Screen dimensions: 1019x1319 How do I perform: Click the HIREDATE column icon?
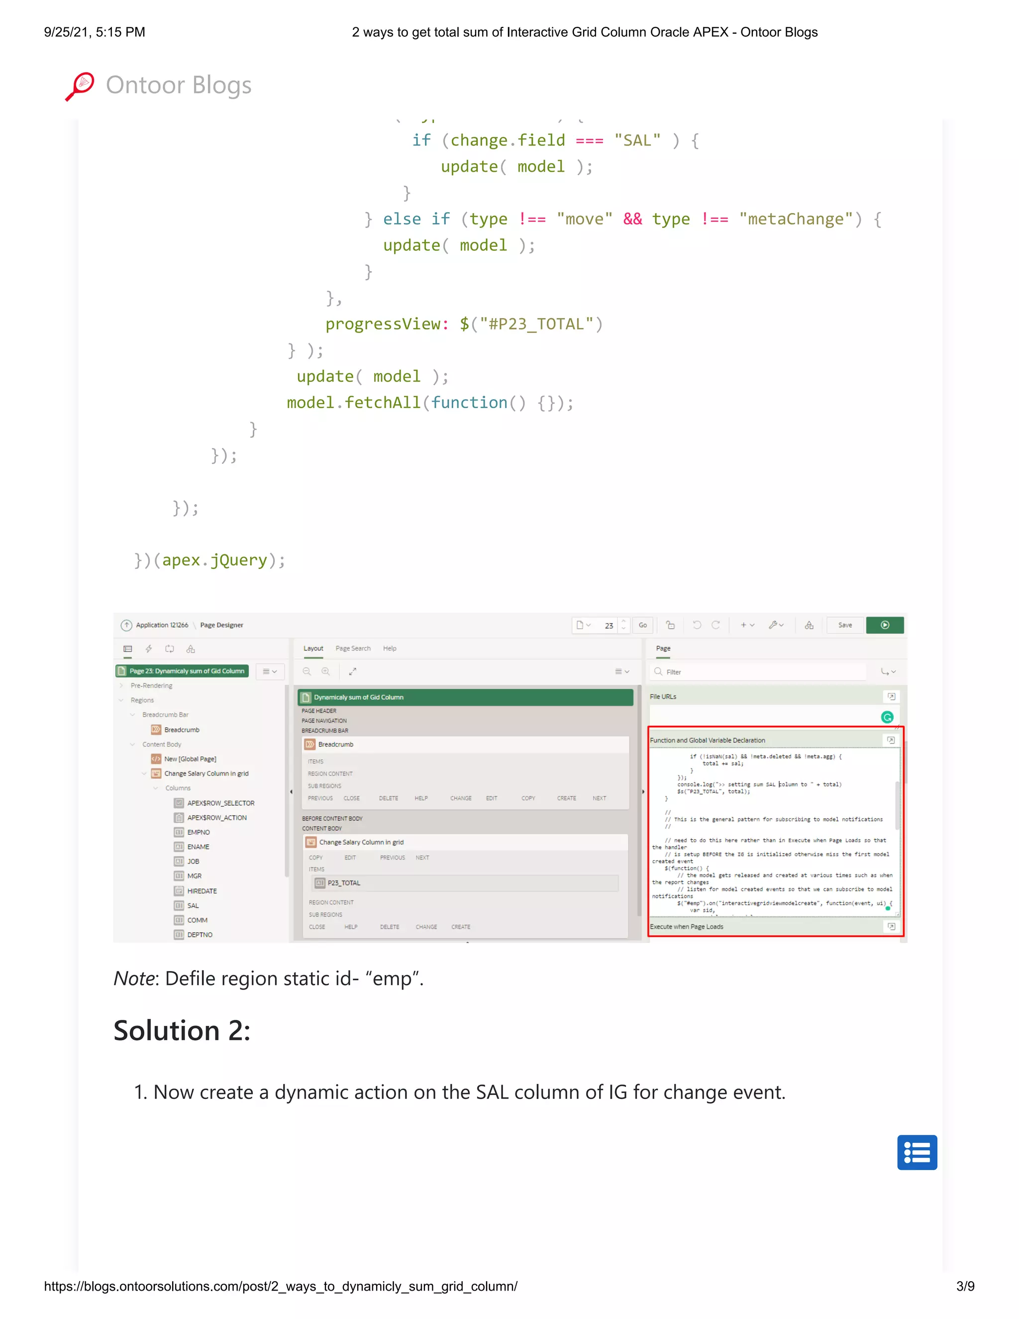pos(179,891)
